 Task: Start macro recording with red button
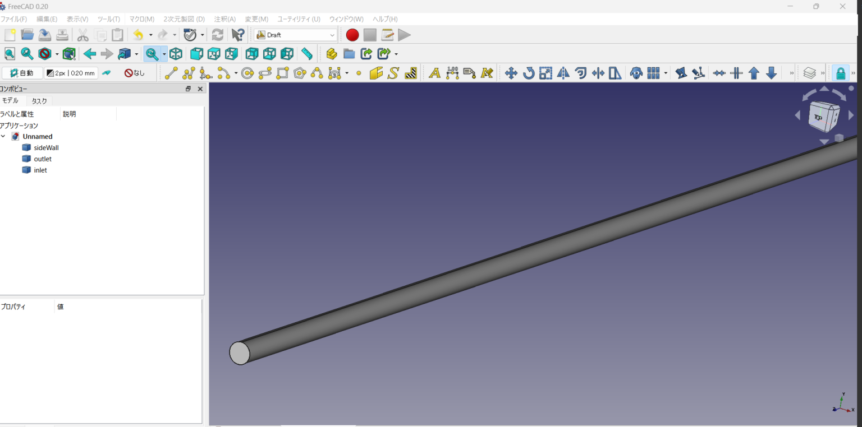352,35
